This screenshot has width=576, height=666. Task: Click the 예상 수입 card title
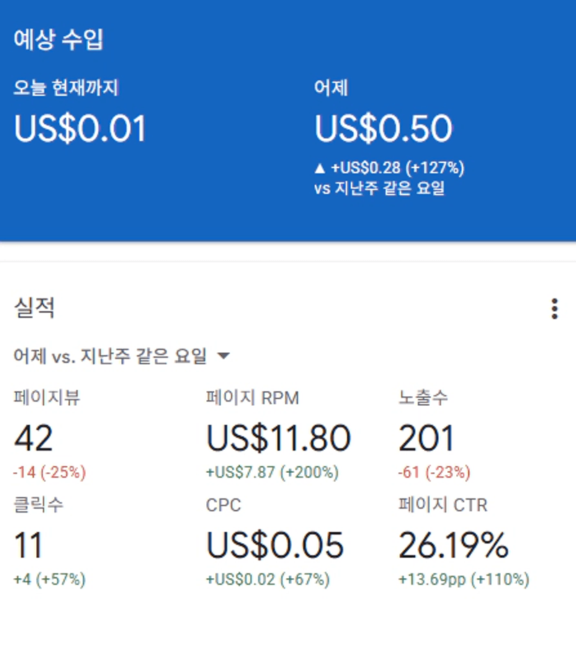[x=59, y=40]
